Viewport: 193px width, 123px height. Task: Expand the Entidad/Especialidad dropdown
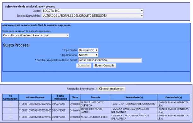tap(93, 16)
